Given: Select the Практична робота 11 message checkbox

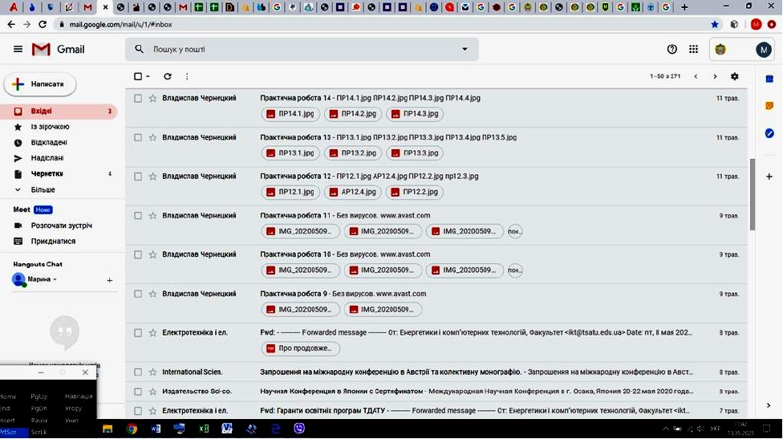Looking at the screenshot, I should point(138,216).
